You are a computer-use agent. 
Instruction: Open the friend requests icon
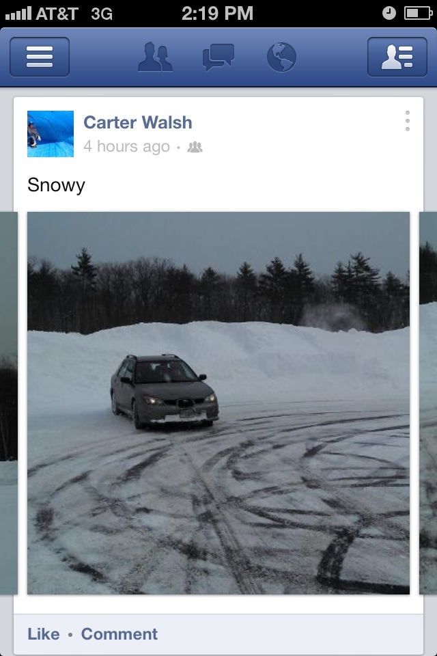[x=155, y=57]
